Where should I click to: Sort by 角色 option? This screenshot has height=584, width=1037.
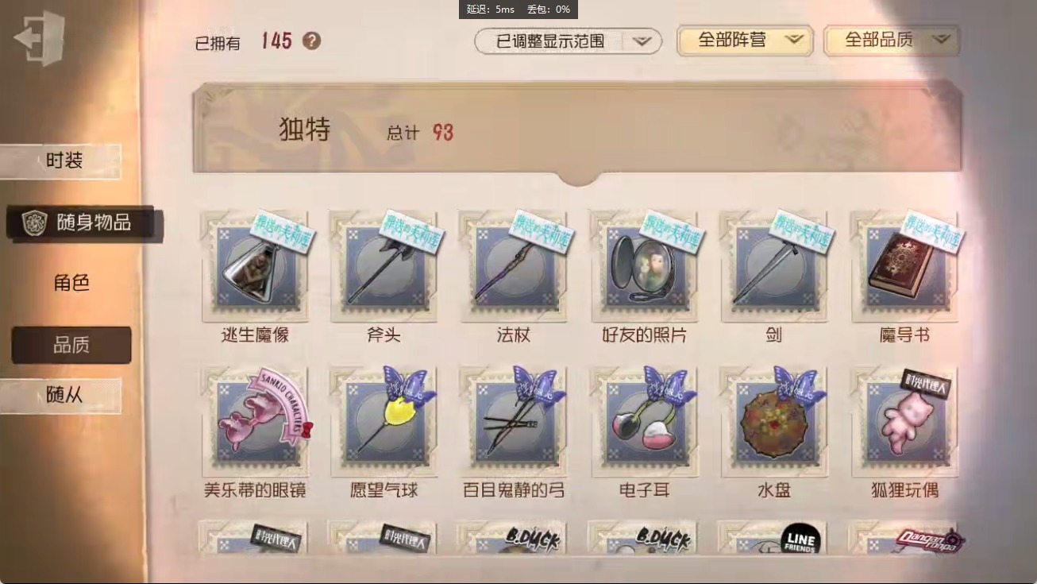(71, 283)
